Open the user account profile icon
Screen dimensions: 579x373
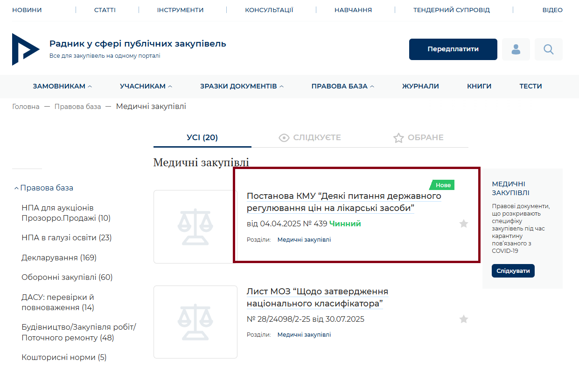516,49
